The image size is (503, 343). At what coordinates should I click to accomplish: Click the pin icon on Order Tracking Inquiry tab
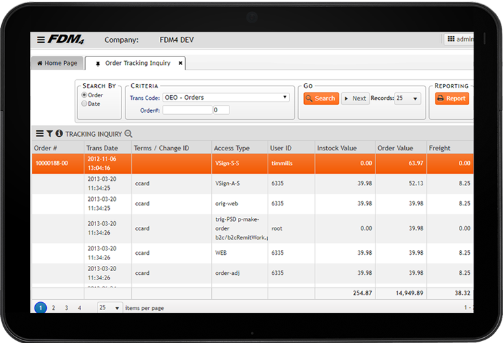coord(98,64)
